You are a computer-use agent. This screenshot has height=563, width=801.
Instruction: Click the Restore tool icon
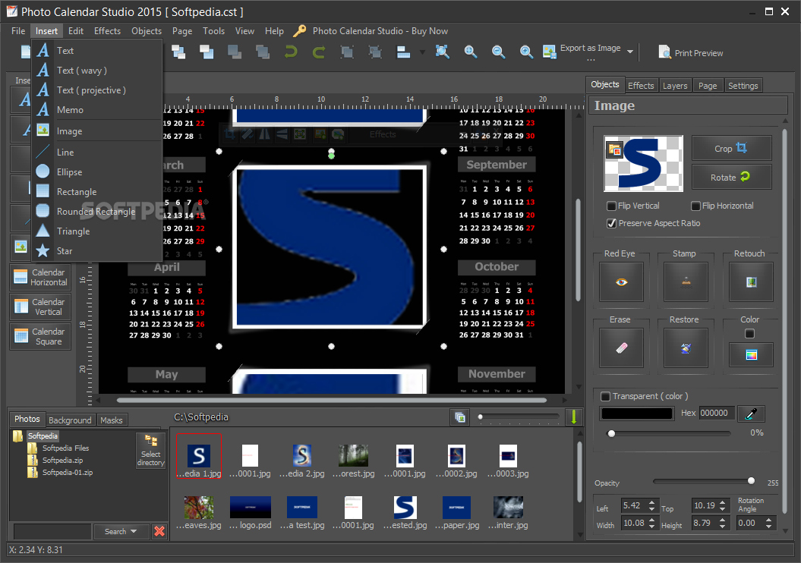click(x=686, y=348)
